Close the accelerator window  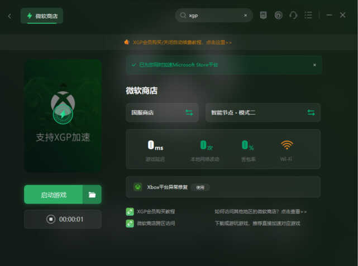[342, 15]
